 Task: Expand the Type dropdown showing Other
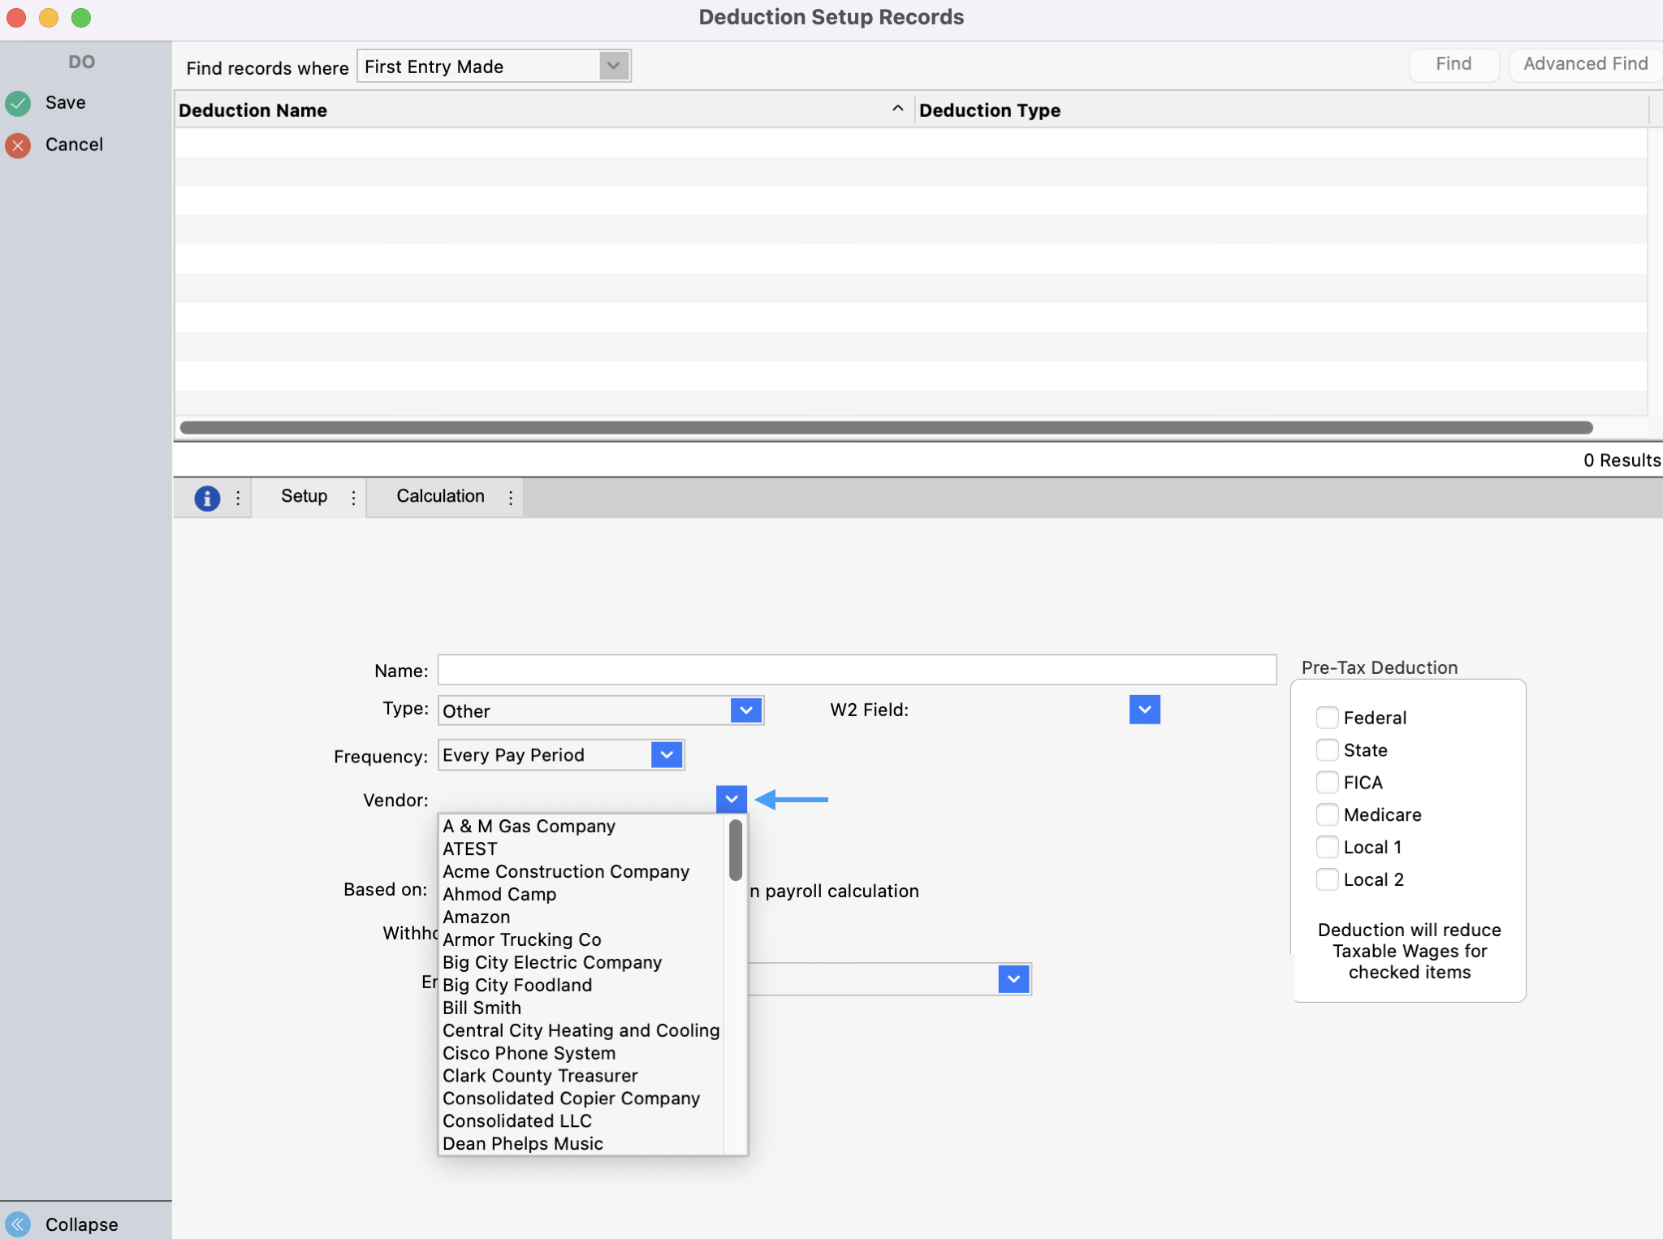745,710
